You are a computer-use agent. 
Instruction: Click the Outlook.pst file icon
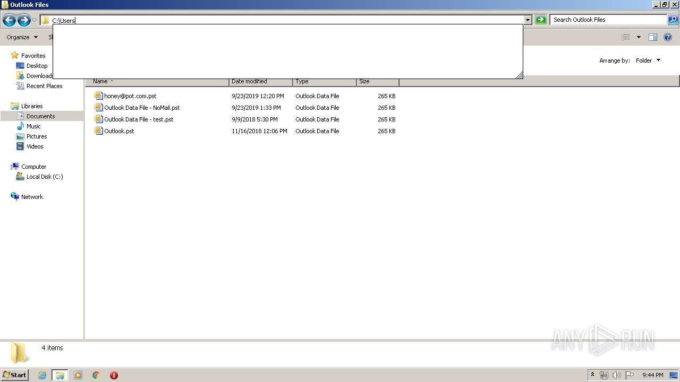coord(98,131)
